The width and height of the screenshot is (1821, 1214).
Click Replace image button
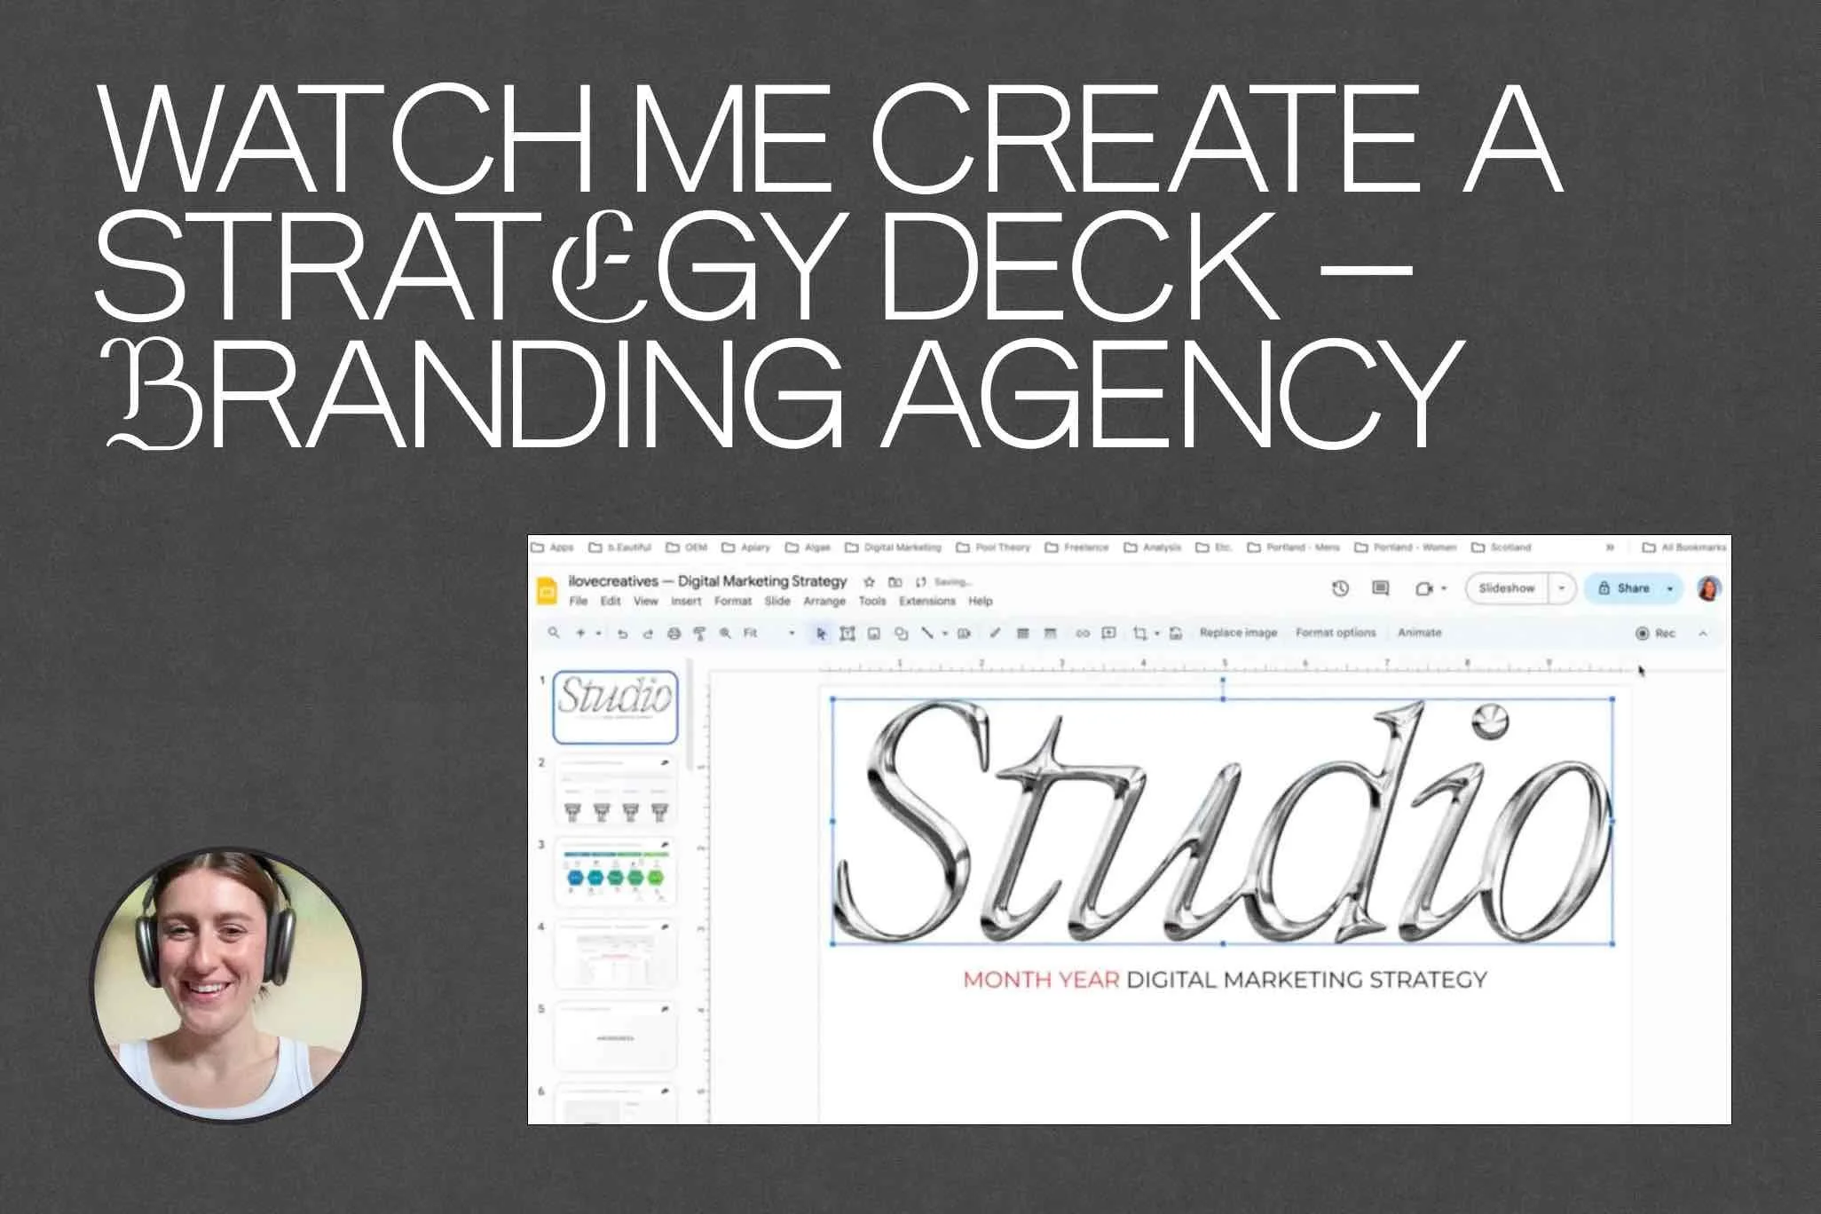point(1238,633)
